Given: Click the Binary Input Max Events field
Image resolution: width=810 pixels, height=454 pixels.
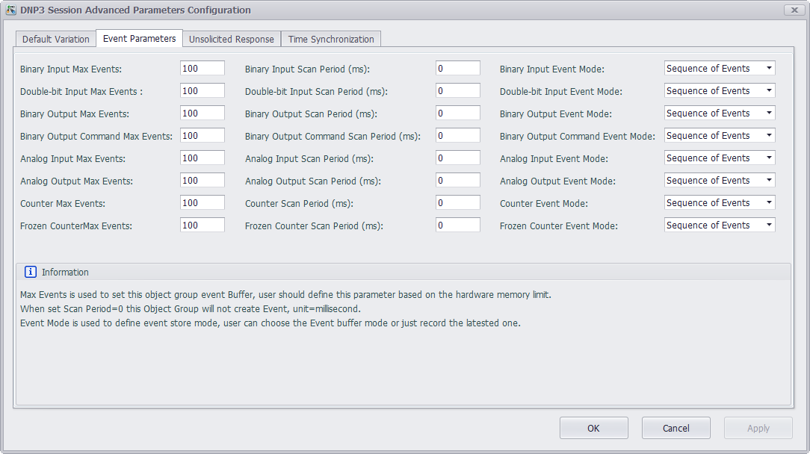Looking at the screenshot, I should (202, 69).
